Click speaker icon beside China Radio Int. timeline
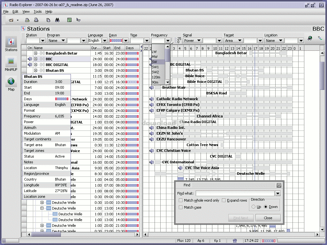The width and height of the screenshot is (327, 245). point(152,128)
